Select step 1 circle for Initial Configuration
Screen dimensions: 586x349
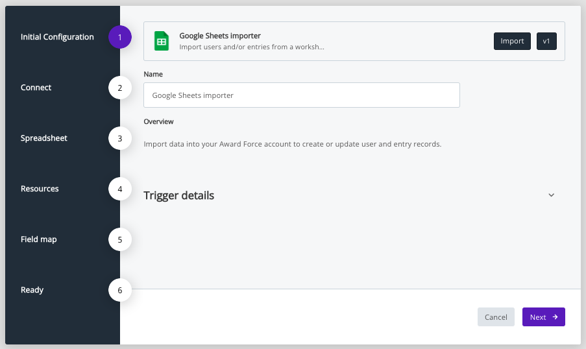(x=120, y=37)
